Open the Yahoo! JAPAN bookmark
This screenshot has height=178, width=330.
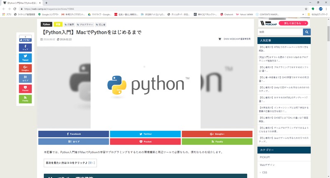tap(245, 14)
